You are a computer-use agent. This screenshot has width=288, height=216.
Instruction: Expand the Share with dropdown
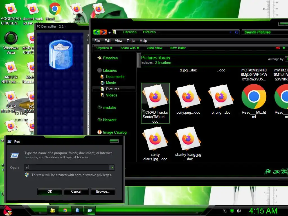click(130, 48)
